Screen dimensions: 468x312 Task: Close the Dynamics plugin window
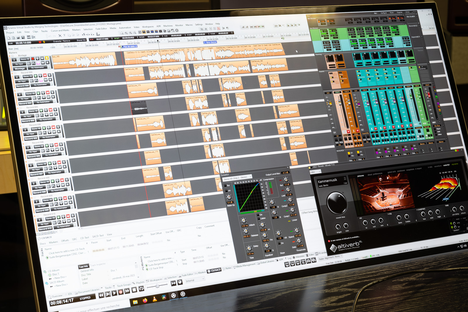288,168
